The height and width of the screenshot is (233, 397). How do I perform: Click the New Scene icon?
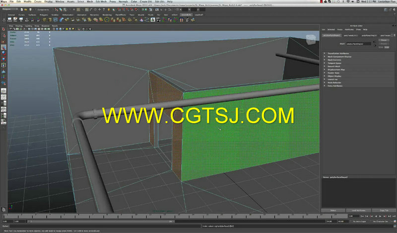[22, 9]
